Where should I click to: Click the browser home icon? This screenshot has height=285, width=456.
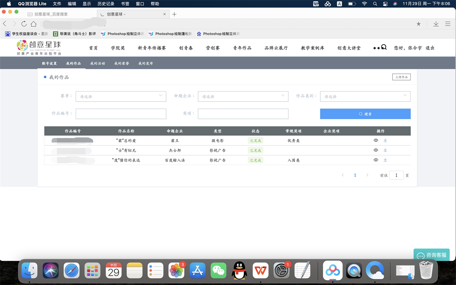pyautogui.click(x=33, y=24)
